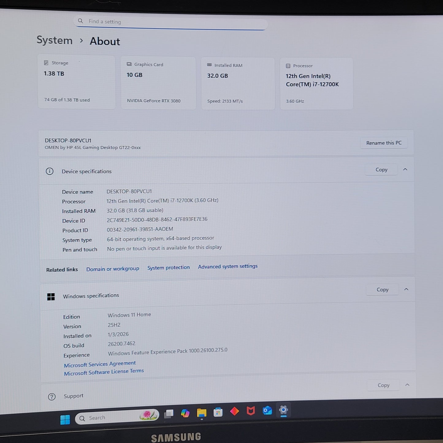This screenshot has height=443, width=443.
Task: Click the 64-bit operating system value
Action: (160, 239)
